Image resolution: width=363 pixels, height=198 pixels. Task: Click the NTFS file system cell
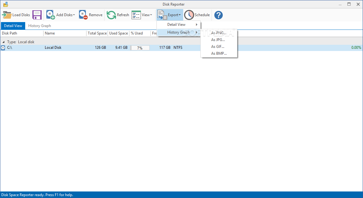[x=178, y=48]
